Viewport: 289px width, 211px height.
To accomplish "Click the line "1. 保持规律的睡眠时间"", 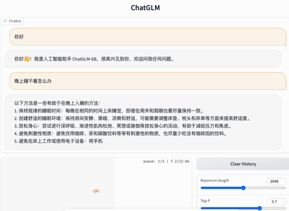I will pos(109,111).
